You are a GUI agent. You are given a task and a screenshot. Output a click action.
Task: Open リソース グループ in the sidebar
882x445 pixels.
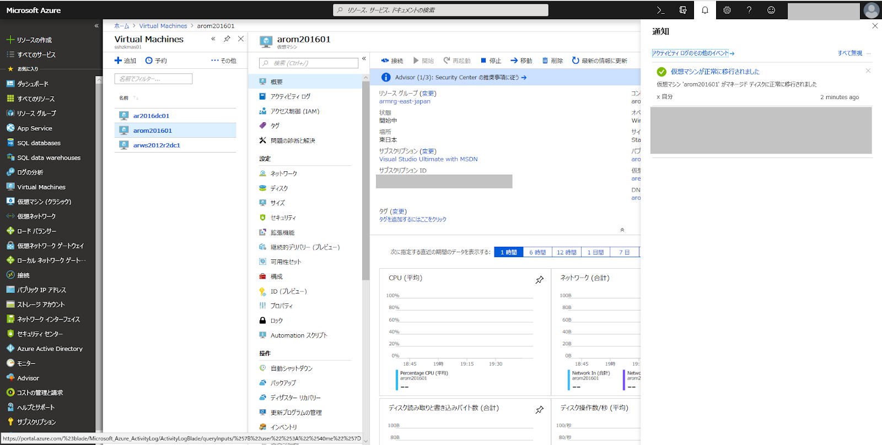coord(31,113)
